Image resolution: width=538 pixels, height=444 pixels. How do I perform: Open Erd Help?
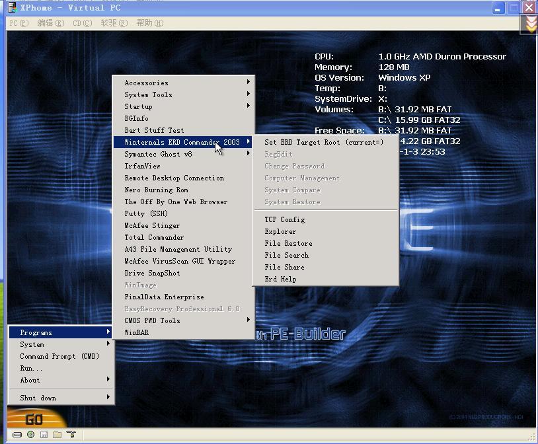pos(326,279)
